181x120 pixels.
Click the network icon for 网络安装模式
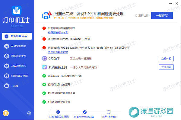(7, 56)
